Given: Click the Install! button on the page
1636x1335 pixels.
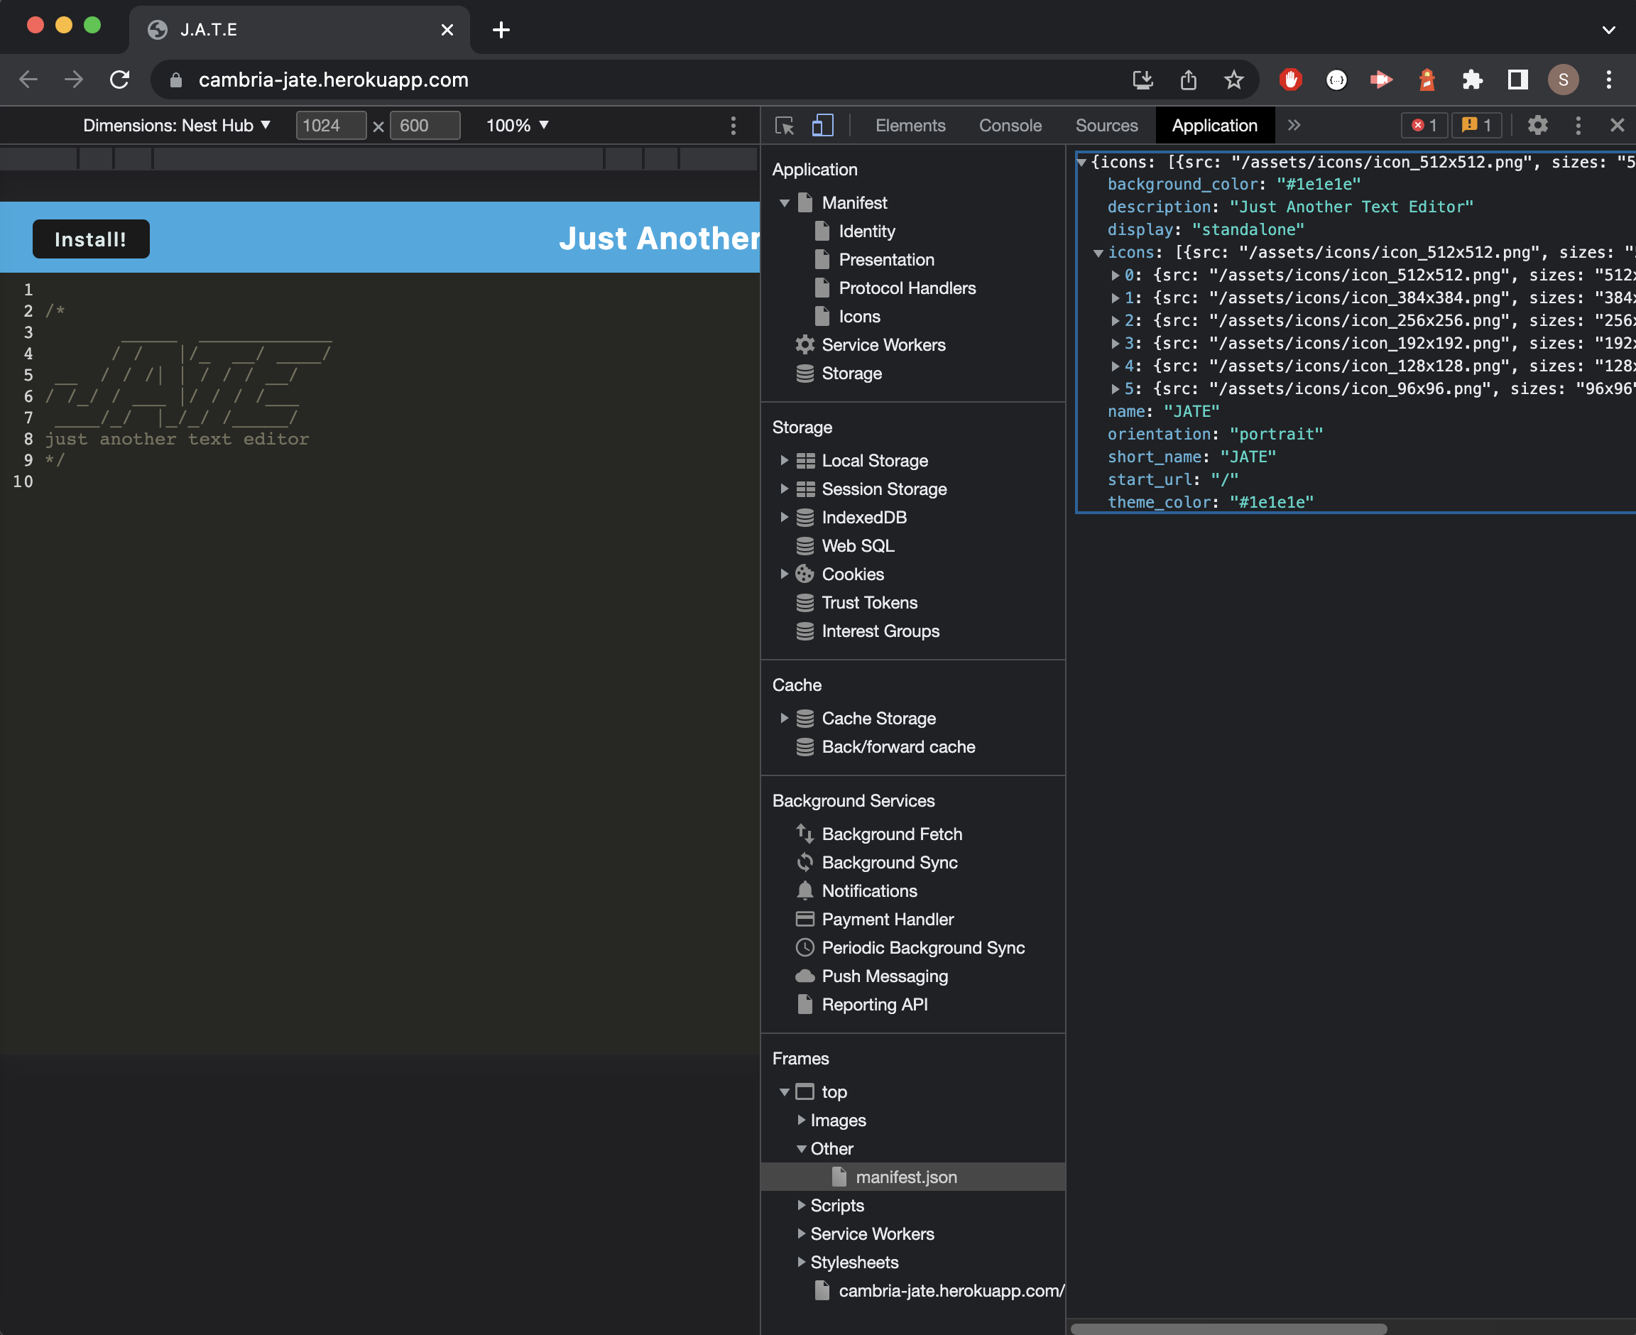Looking at the screenshot, I should (91, 239).
